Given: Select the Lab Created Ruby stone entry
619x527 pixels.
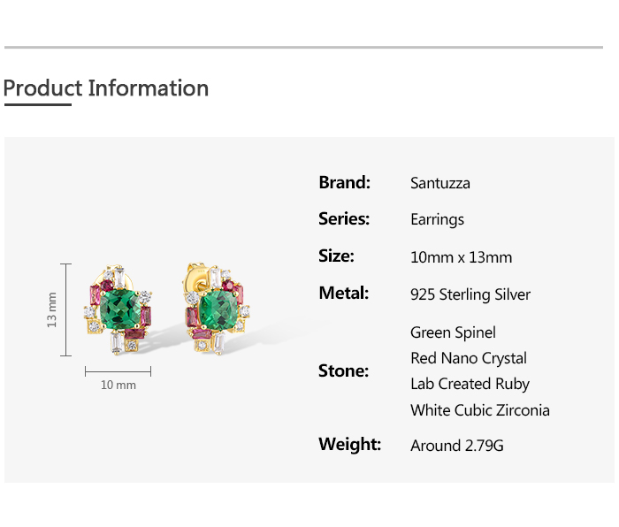Looking at the screenshot, I should pos(470,384).
